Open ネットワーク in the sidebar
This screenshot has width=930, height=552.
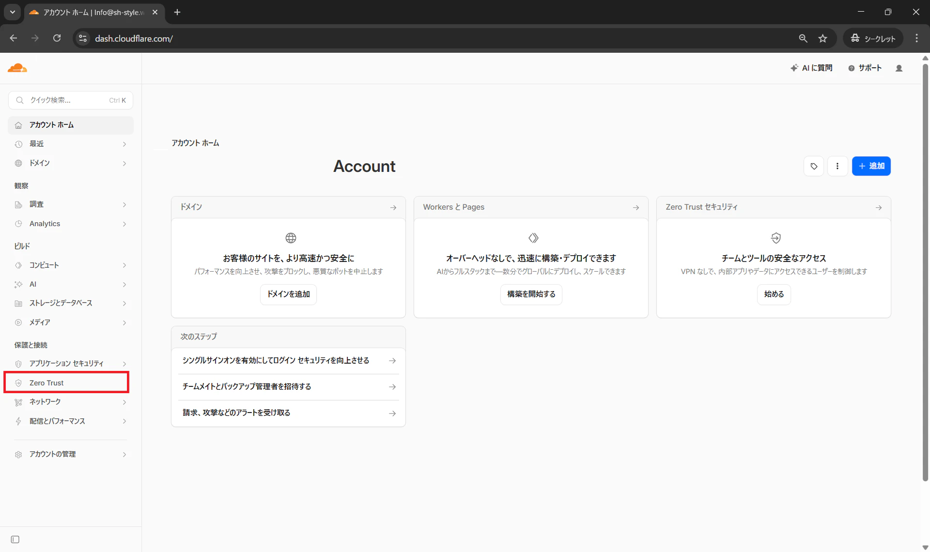coord(71,402)
